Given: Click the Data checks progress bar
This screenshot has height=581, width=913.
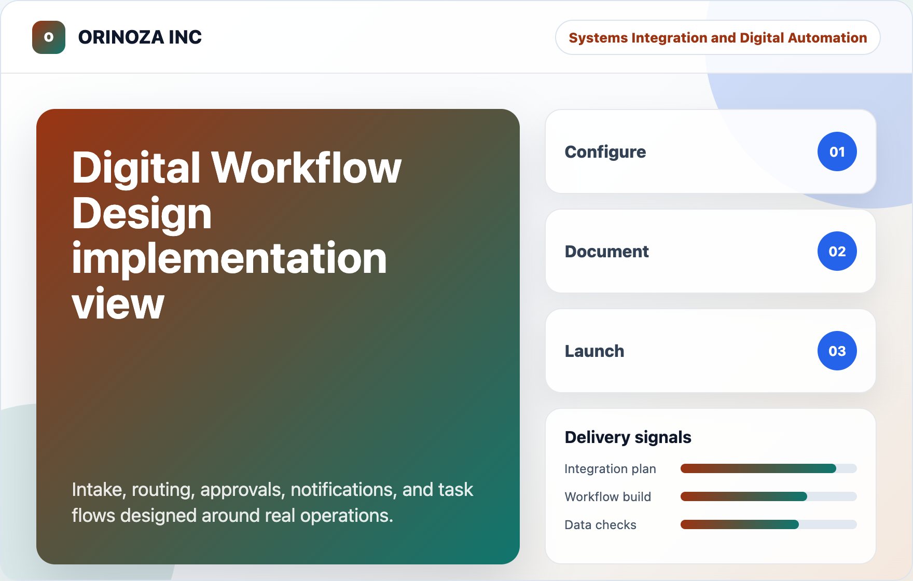Looking at the screenshot, I should [x=768, y=525].
